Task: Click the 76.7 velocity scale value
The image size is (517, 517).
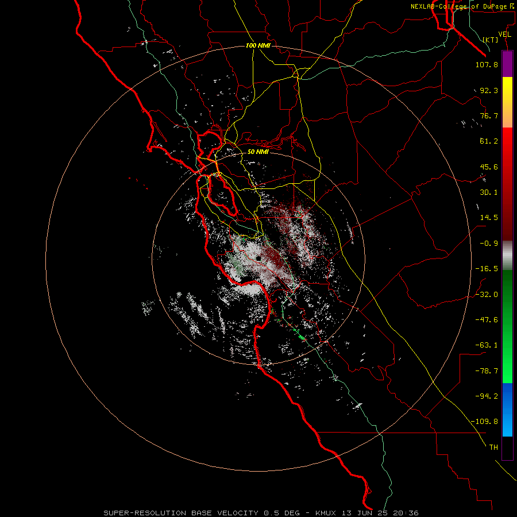Action: (x=489, y=115)
